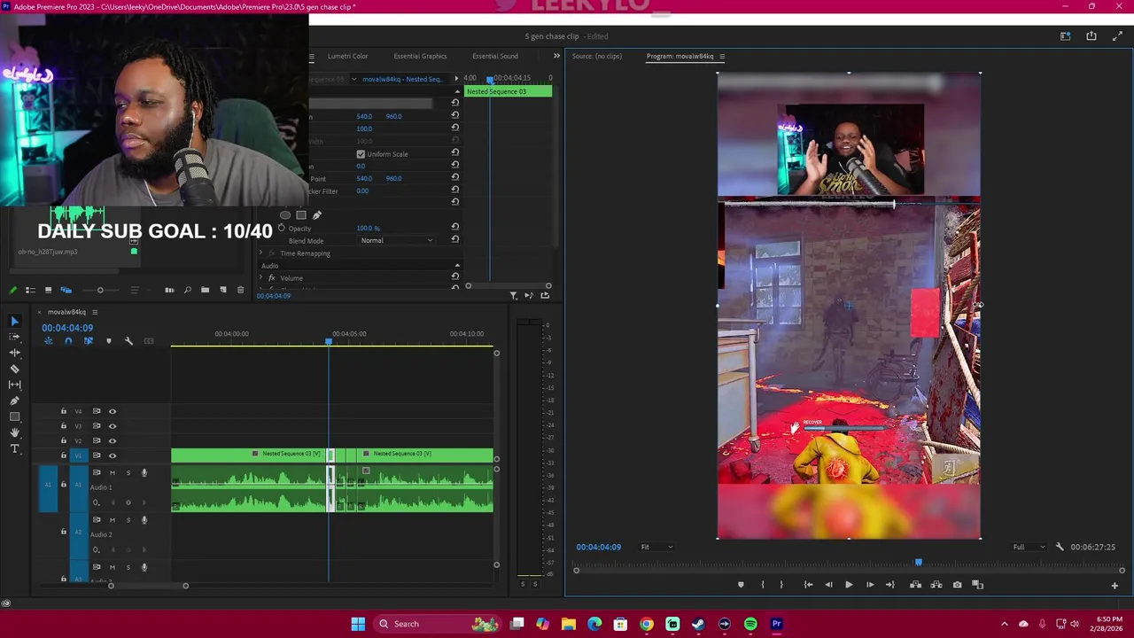1134x638 pixels.
Task: Click the Export Frame camera icon
Action: 958,585
